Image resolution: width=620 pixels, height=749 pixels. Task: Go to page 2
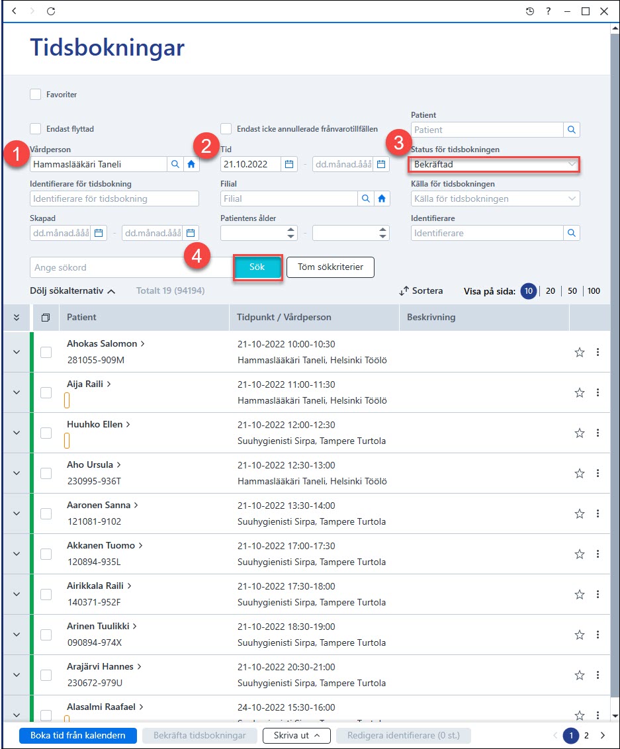586,736
